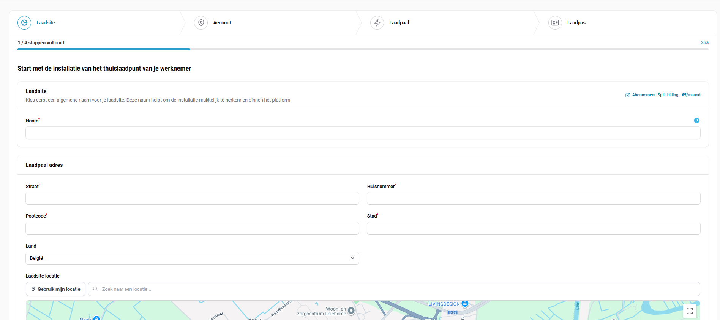Click the Woon- en zorgcentrum Leiehome map marker
This screenshot has width=720, height=320.
pos(351,311)
